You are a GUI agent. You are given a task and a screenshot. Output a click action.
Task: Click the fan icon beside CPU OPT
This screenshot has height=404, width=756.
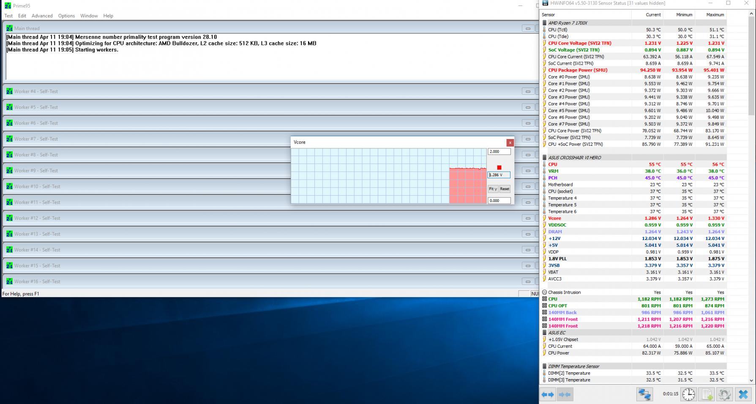pyautogui.click(x=544, y=306)
